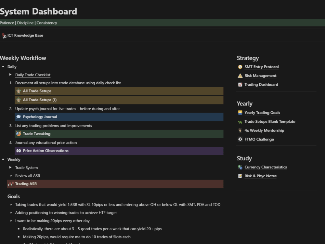Click the memo icon next to Risk & Phyc Notes

240,176
